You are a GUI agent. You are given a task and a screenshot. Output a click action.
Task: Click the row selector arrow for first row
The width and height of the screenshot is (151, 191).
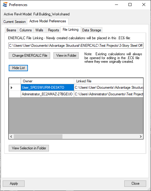[x=11, y=88]
